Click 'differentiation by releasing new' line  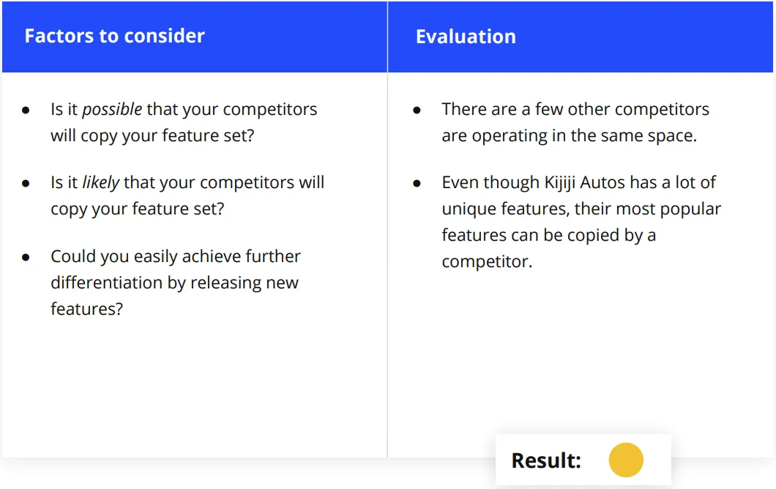174,283
